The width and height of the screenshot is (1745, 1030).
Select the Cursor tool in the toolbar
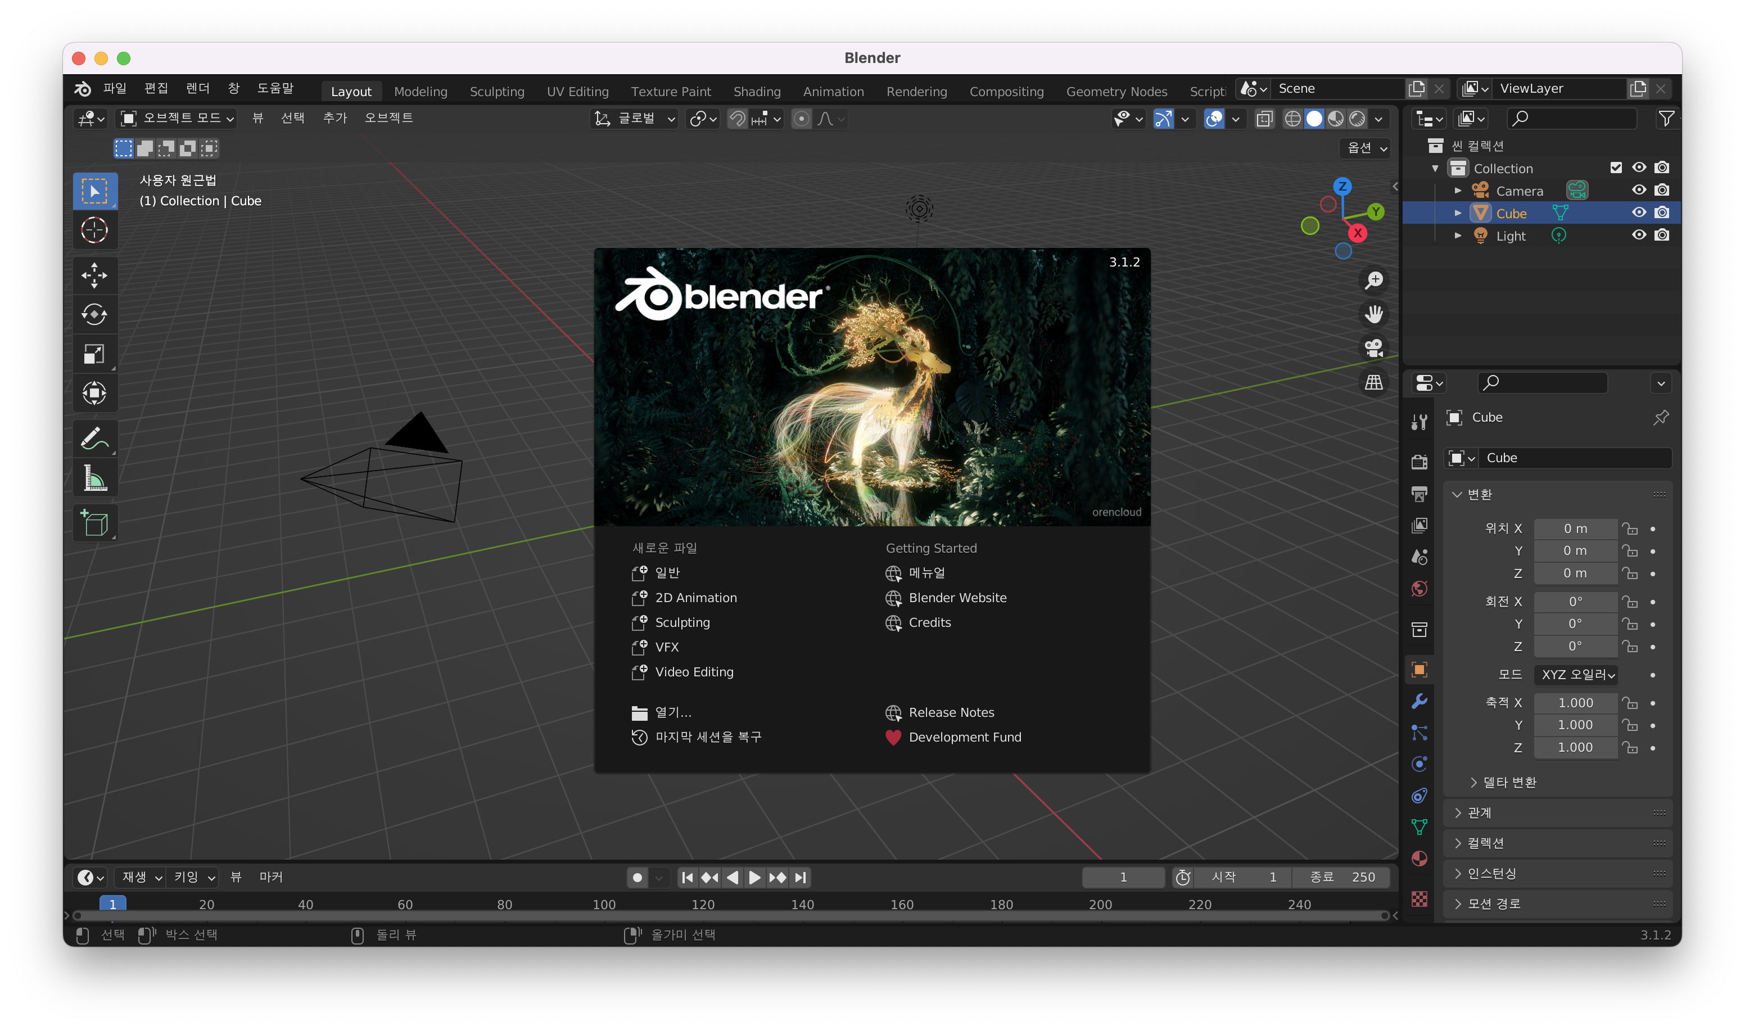pyautogui.click(x=94, y=230)
